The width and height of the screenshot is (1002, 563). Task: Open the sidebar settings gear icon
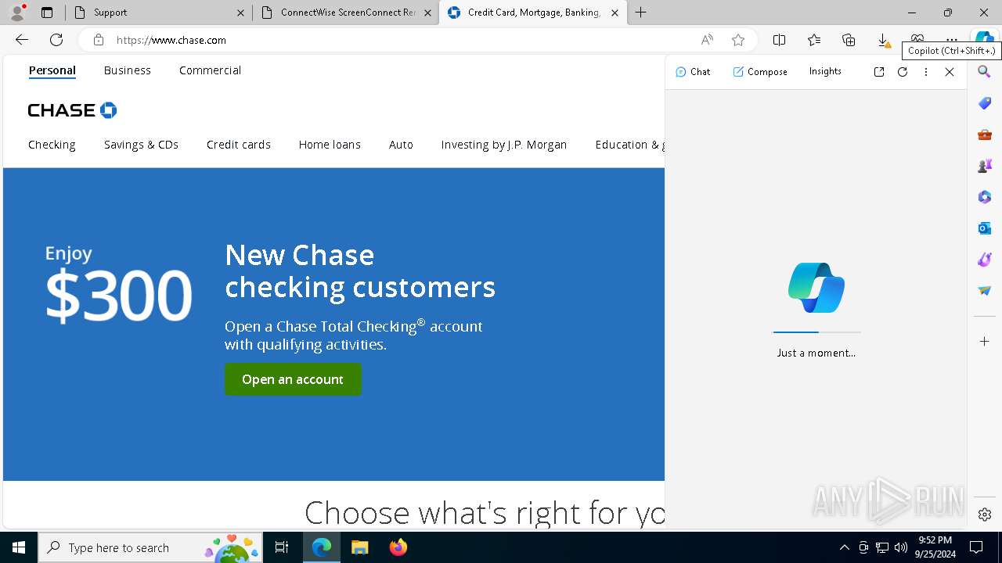[985, 515]
